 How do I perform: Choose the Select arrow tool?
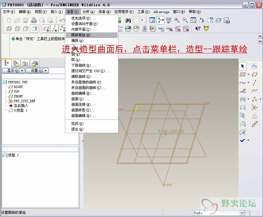pyautogui.click(x=243, y=66)
